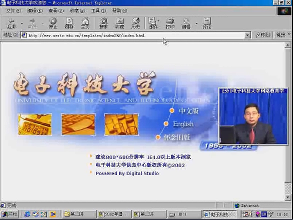
Task: Open History (历史) toolbar icon
Action: [135, 23]
